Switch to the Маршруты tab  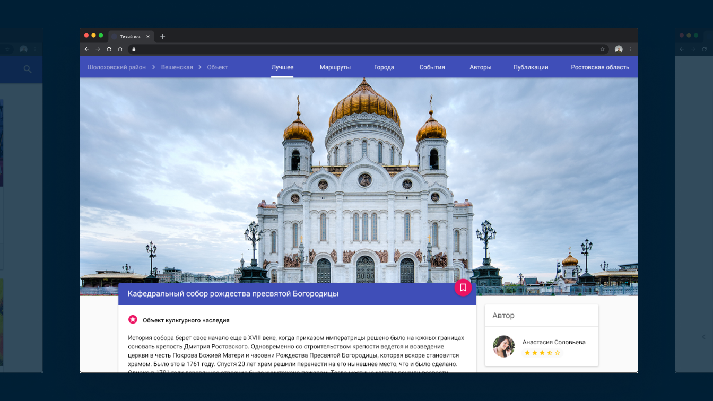[335, 67]
